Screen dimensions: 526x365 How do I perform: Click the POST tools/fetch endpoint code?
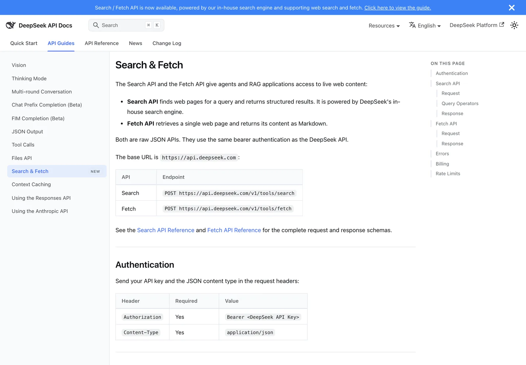pos(228,209)
